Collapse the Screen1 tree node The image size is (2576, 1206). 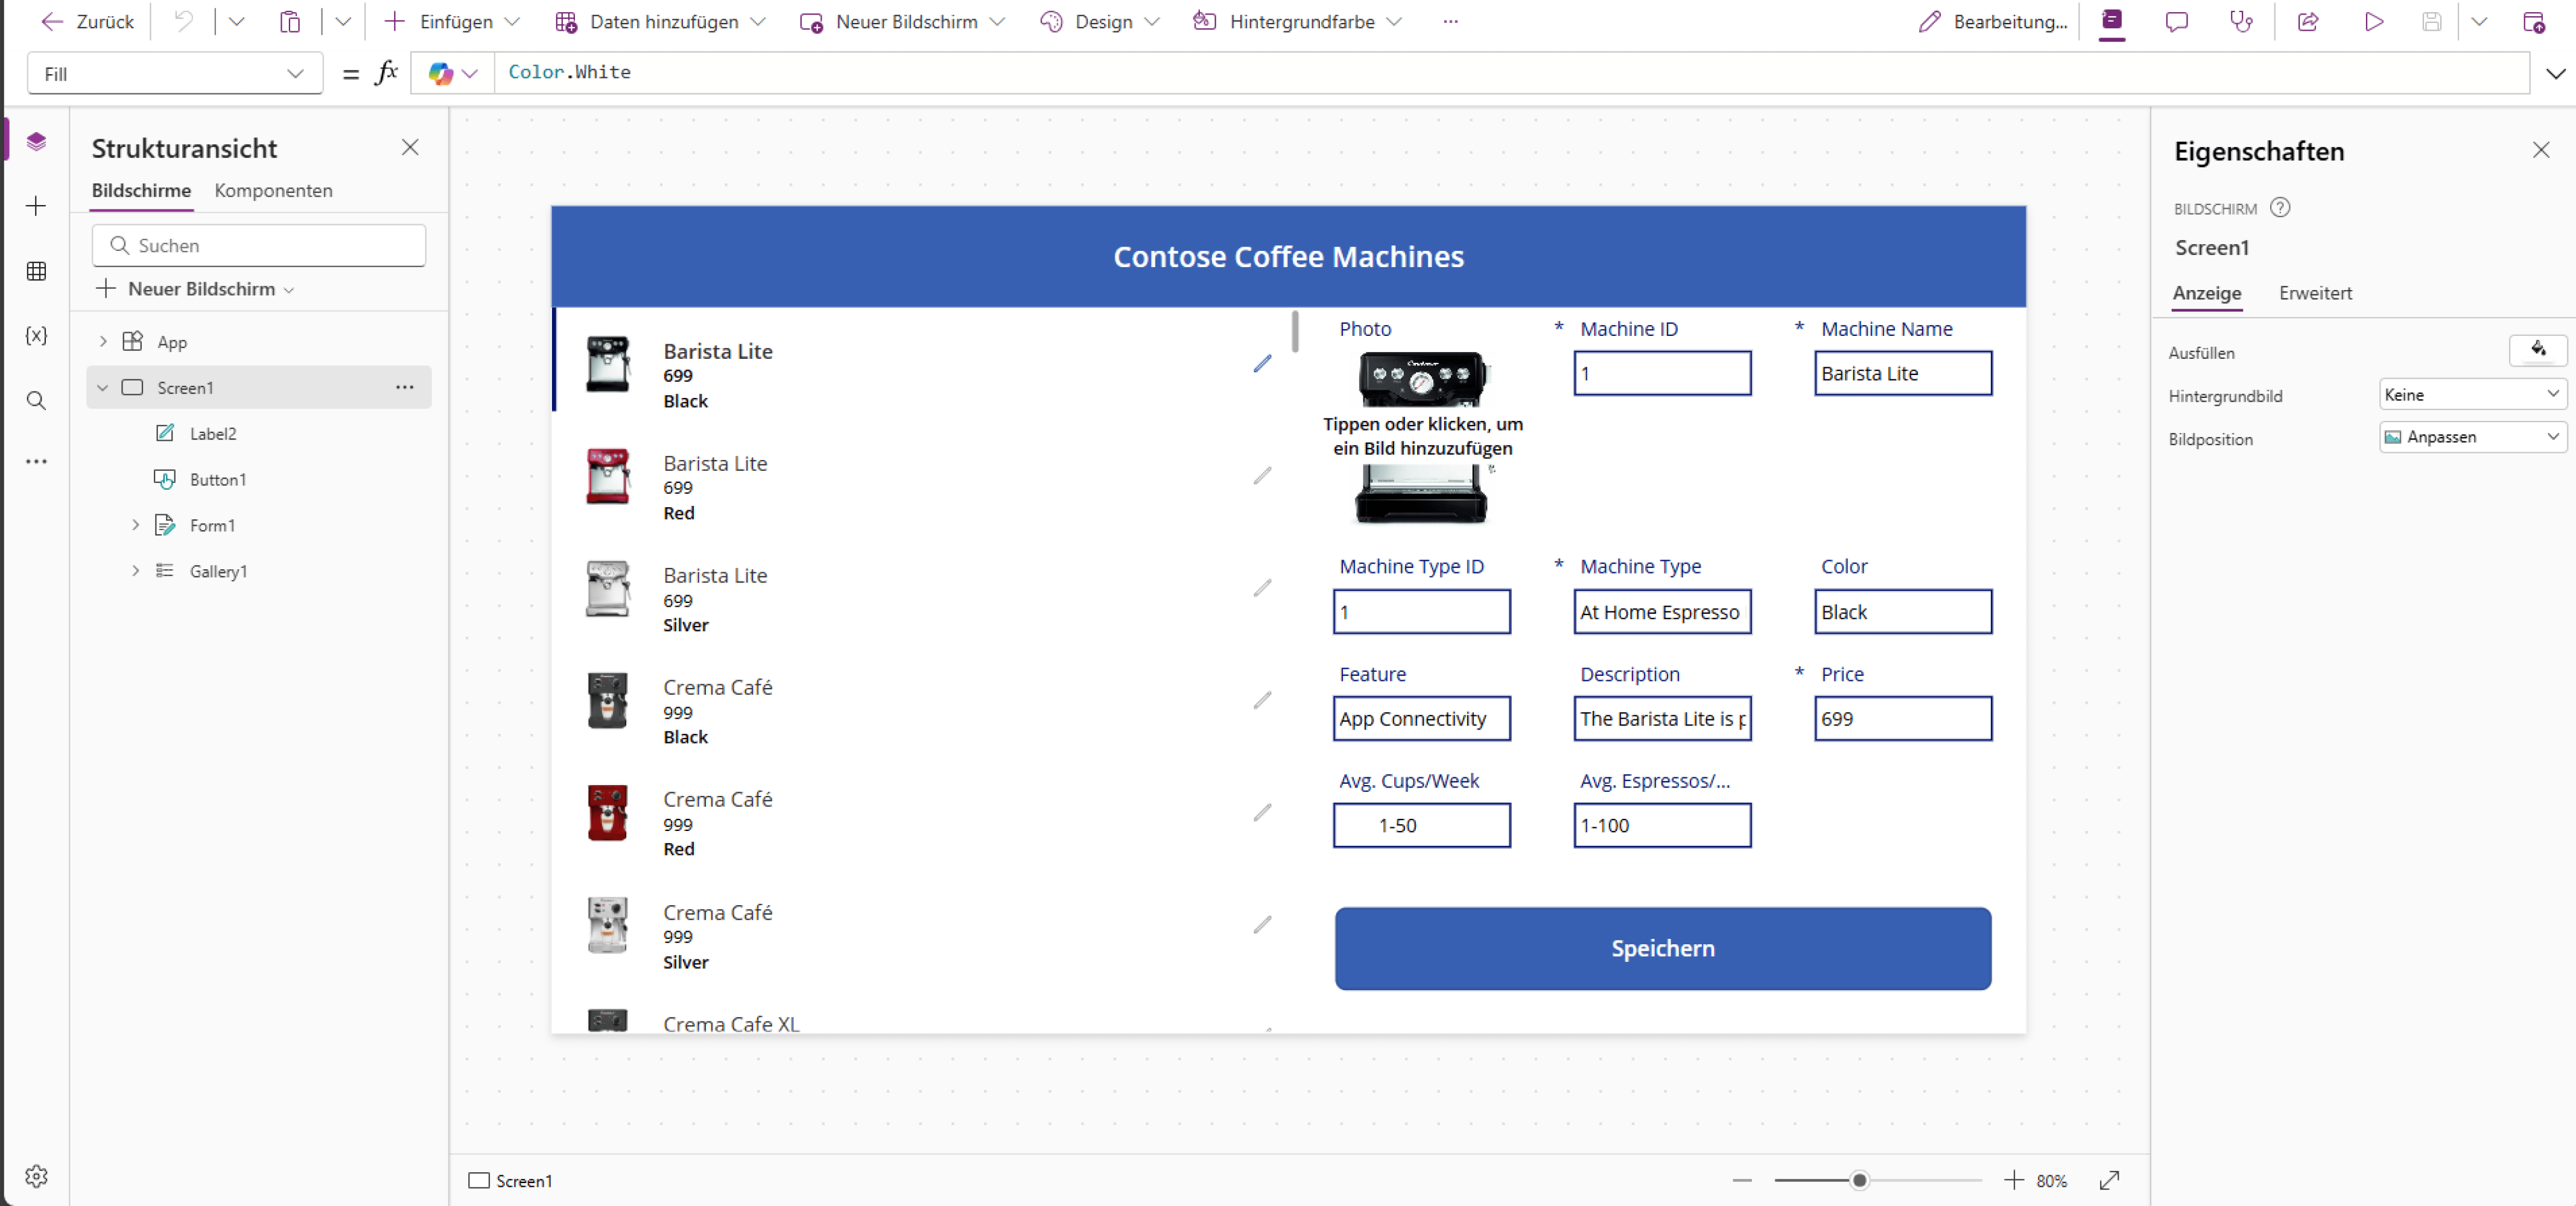102,388
